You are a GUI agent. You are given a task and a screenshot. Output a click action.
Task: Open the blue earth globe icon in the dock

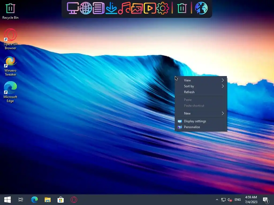point(201,8)
